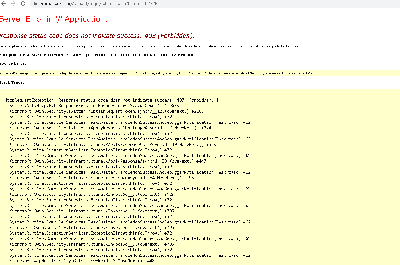The width and height of the screenshot is (400, 265).
Task: Click the 'Exception Details:' label
Action: click(17, 55)
